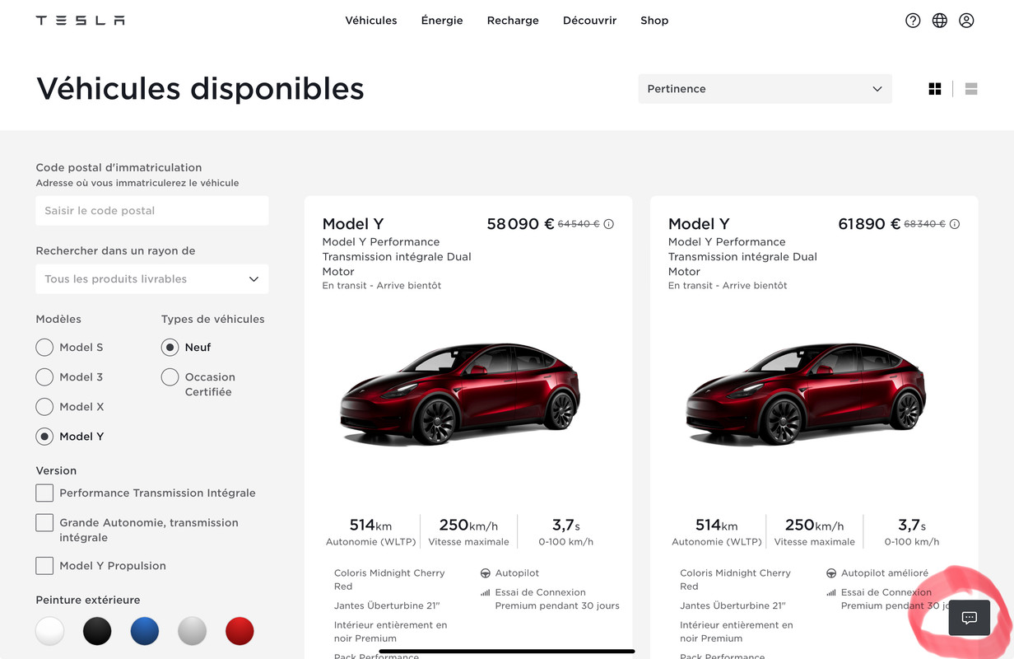The image size is (1014, 659).
Task: Open the account profile icon
Action: [x=966, y=21]
